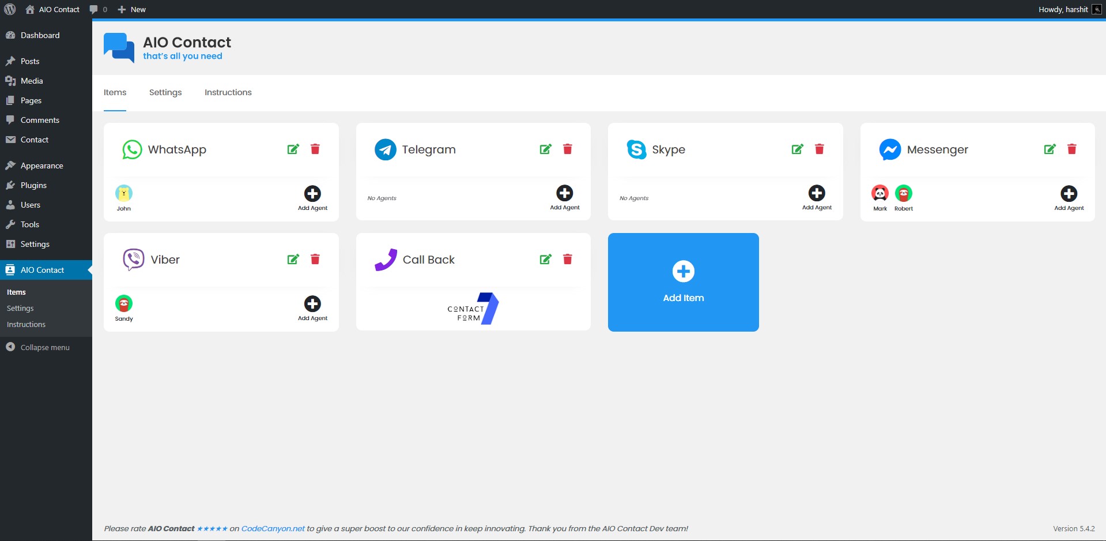Edit the Messenger item

1050,149
